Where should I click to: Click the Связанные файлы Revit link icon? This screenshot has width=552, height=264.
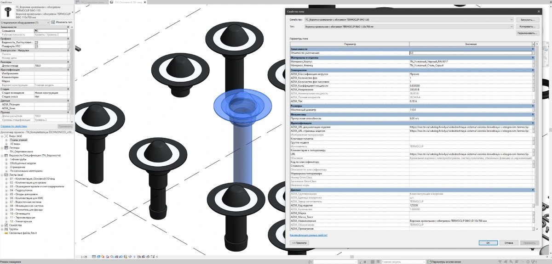(6, 233)
